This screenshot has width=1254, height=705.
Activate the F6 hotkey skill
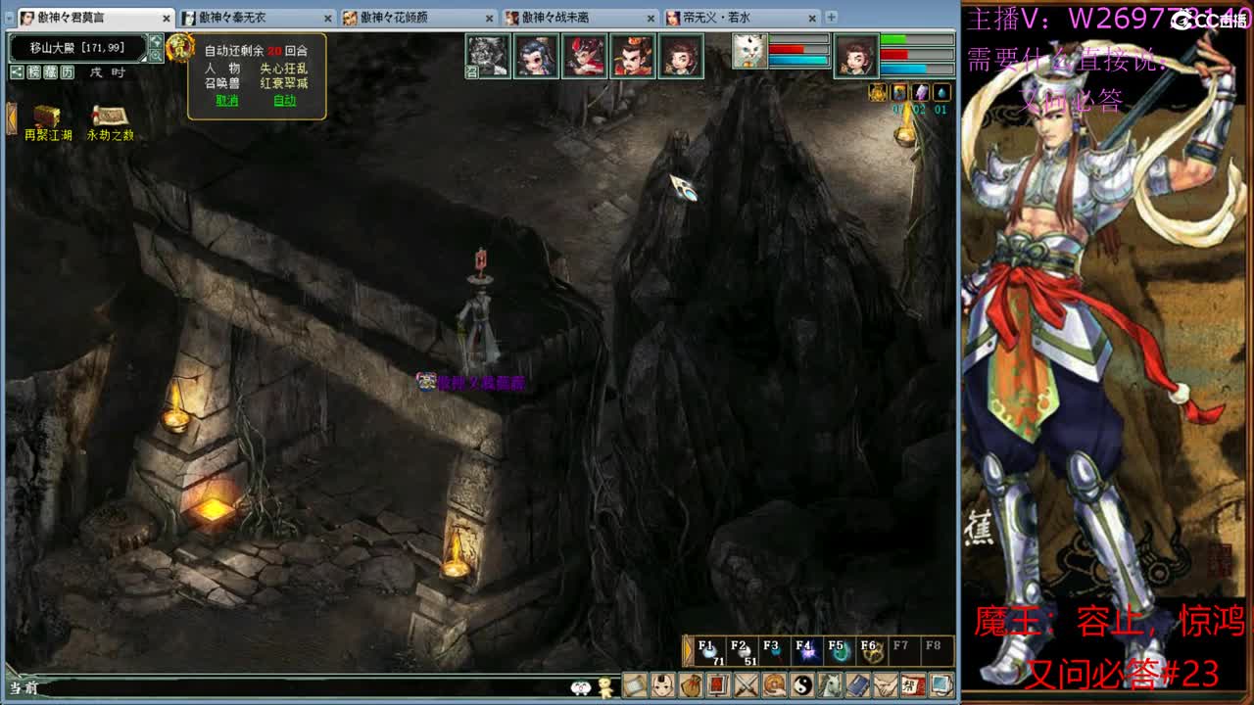tap(871, 652)
